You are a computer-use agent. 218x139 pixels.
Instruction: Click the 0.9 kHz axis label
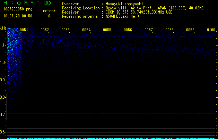tap(3, 80)
